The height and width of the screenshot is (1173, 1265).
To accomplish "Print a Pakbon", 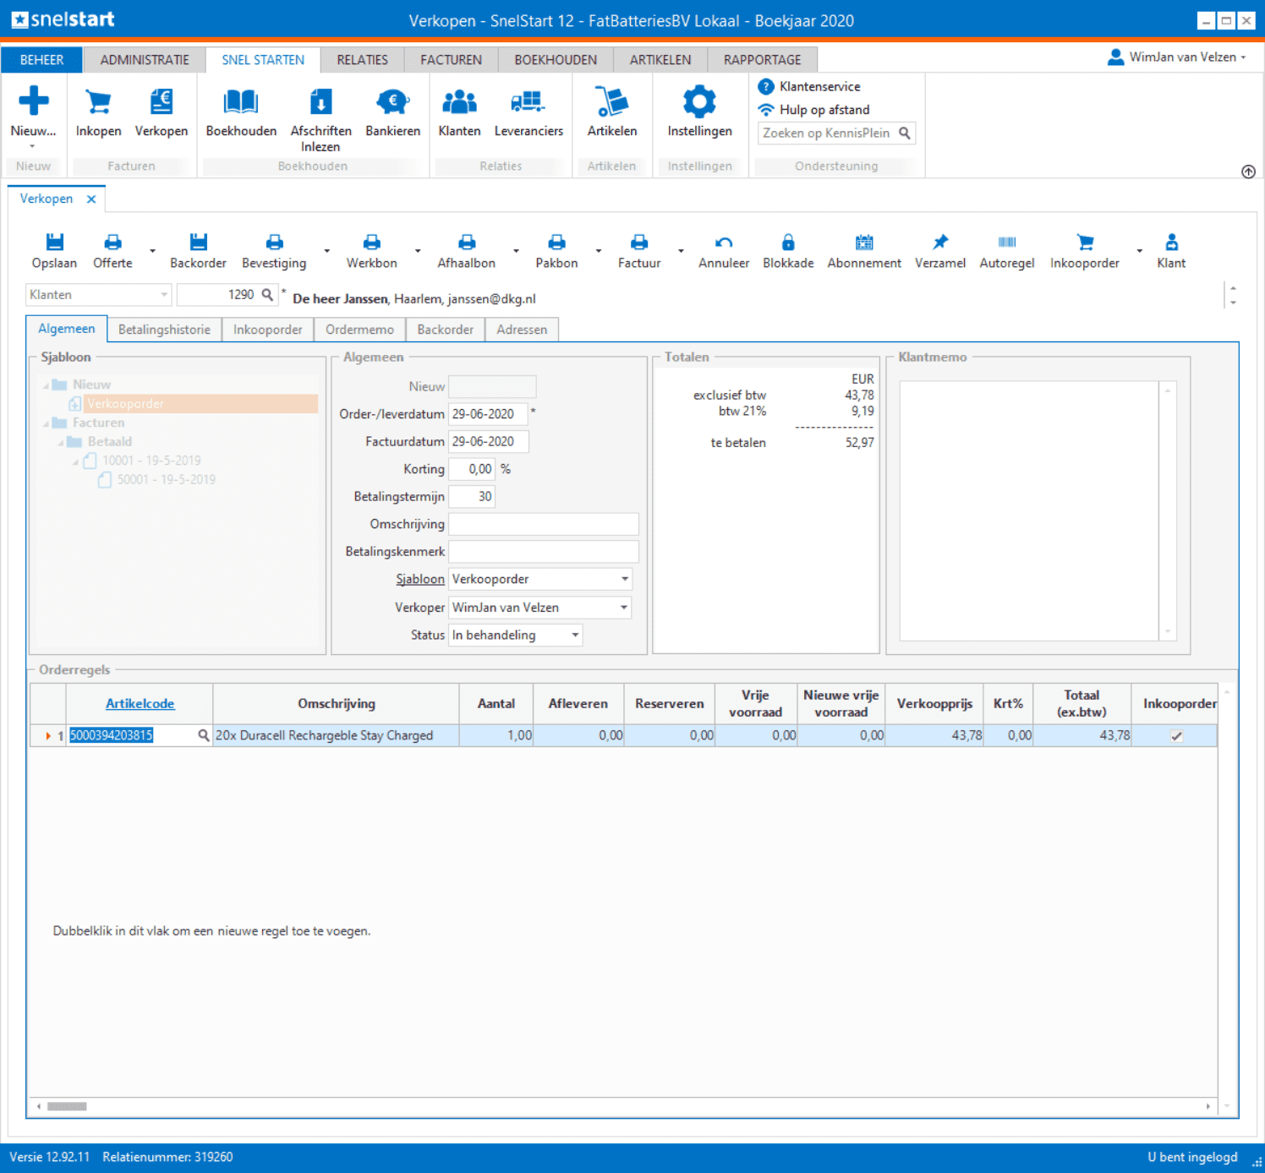I will (x=556, y=243).
